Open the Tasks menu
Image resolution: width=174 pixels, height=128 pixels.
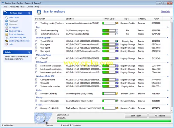[5, 7]
